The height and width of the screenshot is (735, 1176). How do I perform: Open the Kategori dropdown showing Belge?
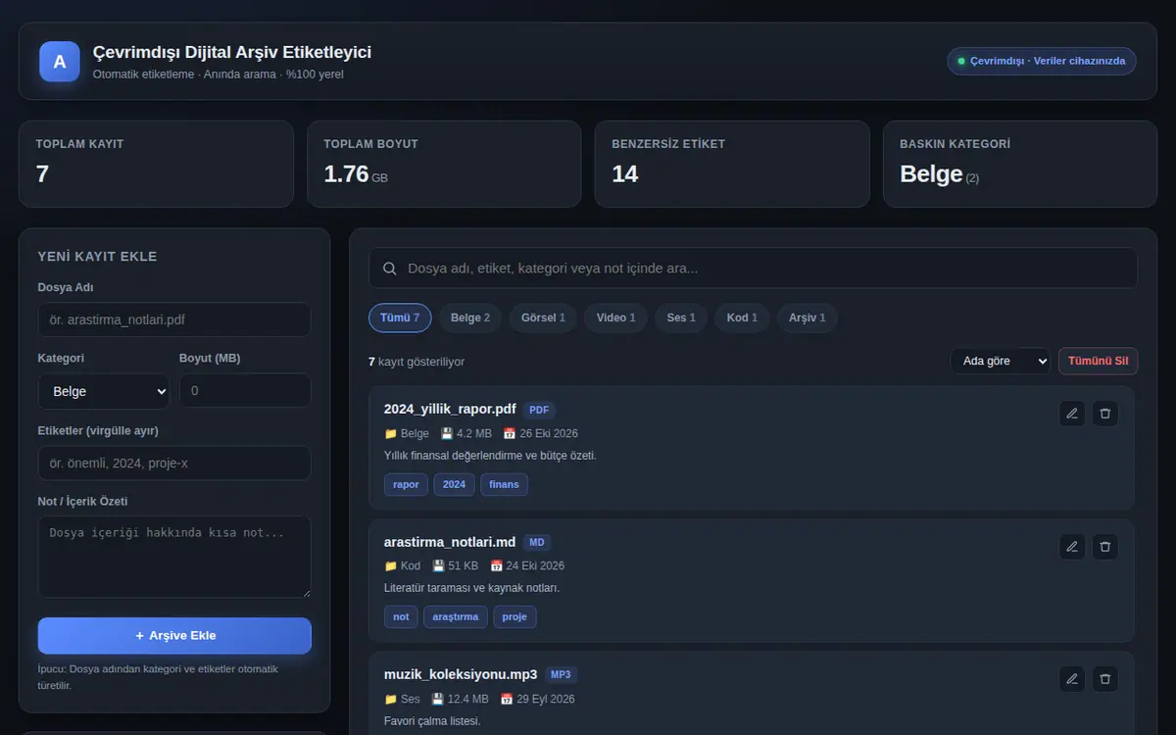click(104, 391)
